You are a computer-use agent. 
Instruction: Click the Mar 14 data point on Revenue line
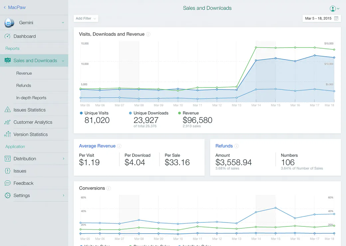tap(256, 48)
